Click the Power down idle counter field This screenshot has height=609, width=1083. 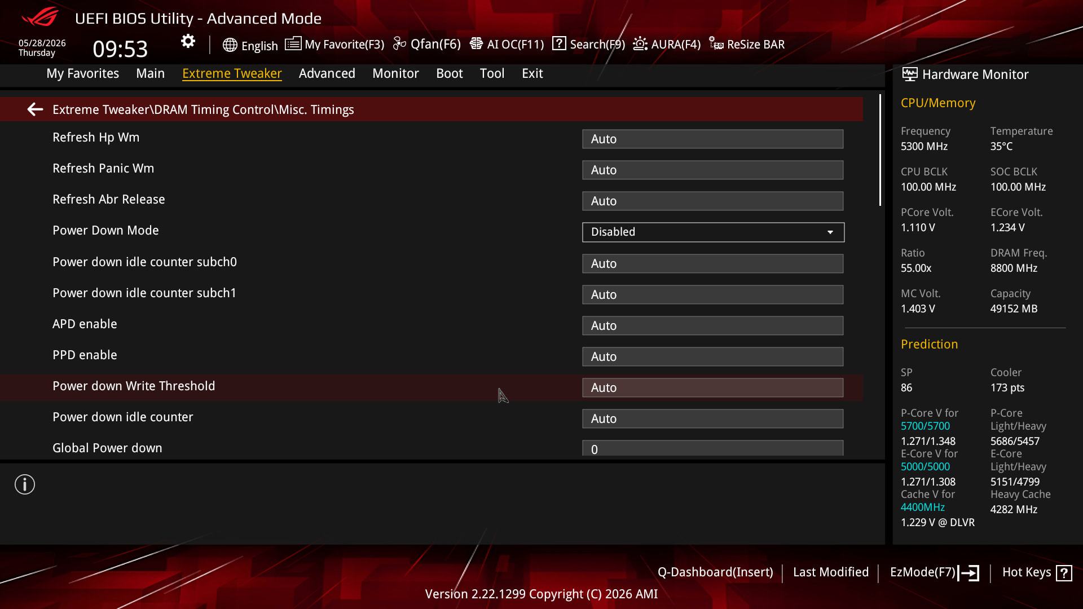pos(713,419)
